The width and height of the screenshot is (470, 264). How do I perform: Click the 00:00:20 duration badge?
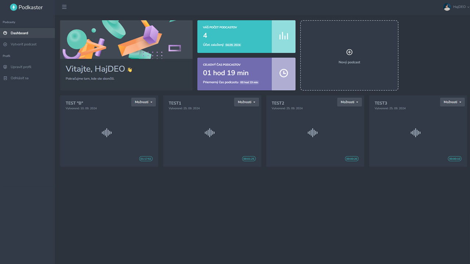point(352,159)
